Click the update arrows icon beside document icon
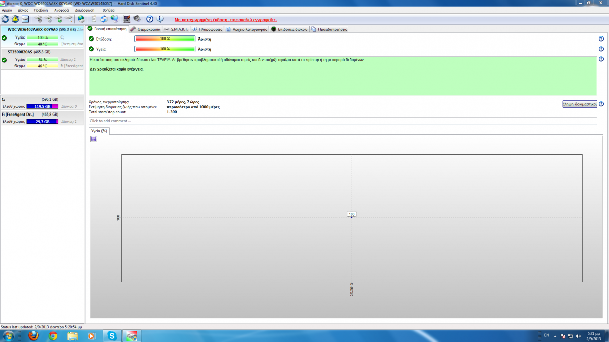This screenshot has height=342, width=609. 104,19
